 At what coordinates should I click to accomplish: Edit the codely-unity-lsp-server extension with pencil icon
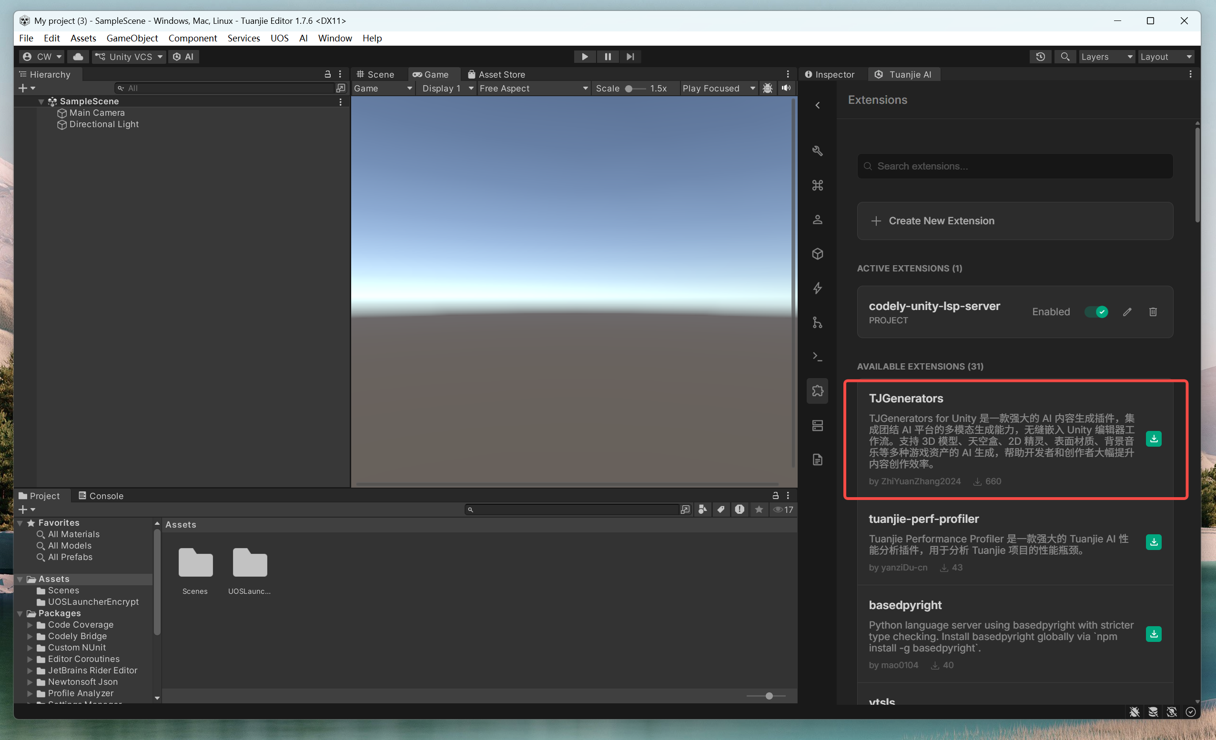pyautogui.click(x=1127, y=312)
